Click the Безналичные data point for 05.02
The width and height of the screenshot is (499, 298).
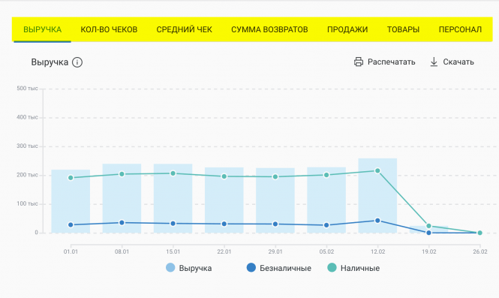(x=326, y=225)
